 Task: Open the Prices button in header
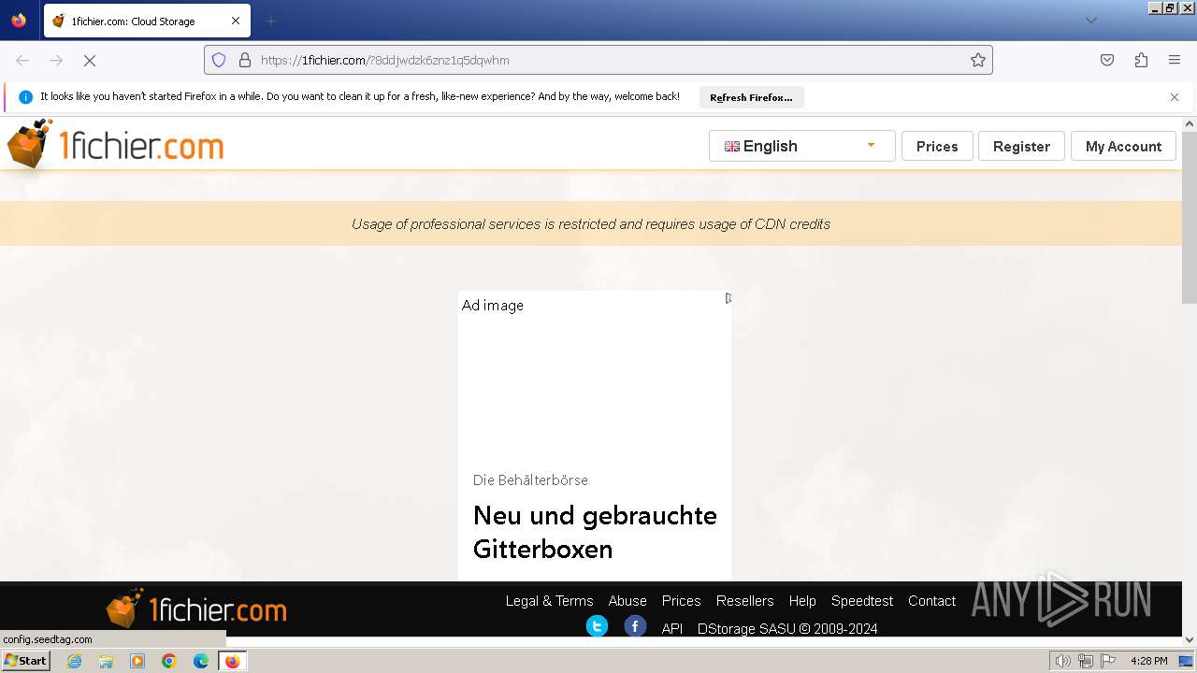[x=937, y=146]
